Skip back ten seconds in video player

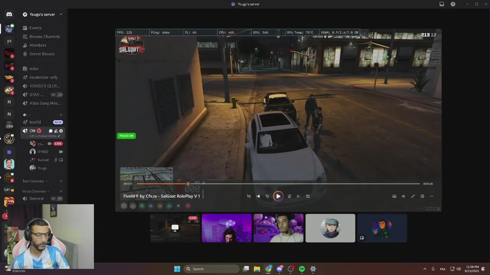[x=267, y=196]
